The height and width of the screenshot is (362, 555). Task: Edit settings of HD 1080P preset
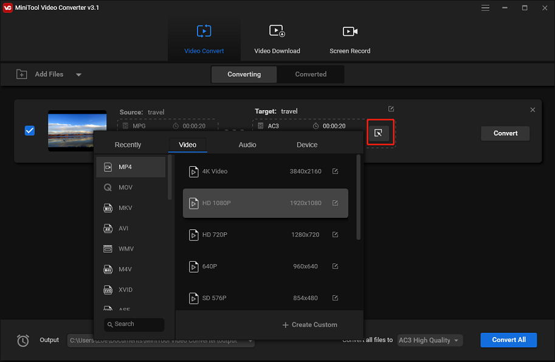point(335,203)
